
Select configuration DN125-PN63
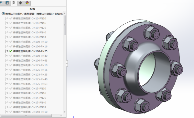click(x=30, y=84)
